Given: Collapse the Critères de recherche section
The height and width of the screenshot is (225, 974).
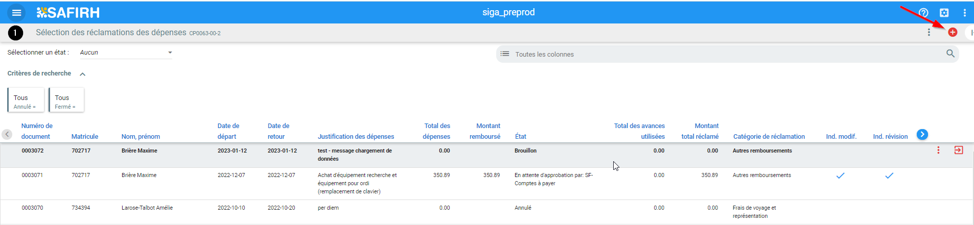Looking at the screenshot, I should tap(82, 74).
